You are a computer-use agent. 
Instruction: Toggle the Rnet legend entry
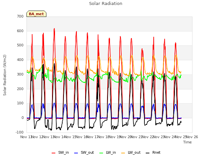[x=153, y=152]
